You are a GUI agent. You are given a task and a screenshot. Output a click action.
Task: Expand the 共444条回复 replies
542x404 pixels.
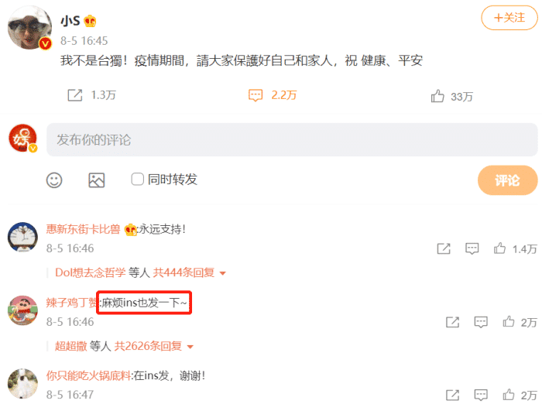(x=190, y=272)
